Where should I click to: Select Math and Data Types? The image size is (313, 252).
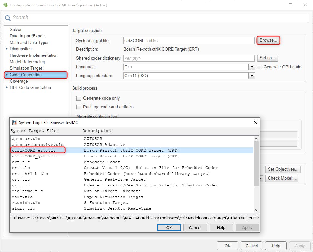click(x=30, y=42)
